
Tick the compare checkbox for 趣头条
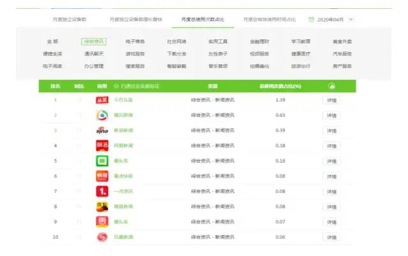pos(79,161)
